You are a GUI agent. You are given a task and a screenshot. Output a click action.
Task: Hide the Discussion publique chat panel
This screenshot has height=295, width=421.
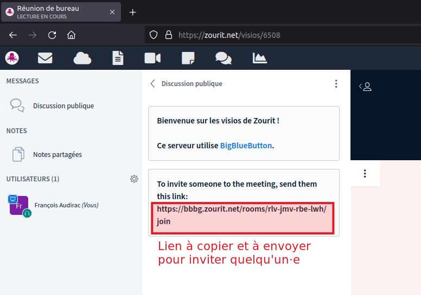pos(153,84)
